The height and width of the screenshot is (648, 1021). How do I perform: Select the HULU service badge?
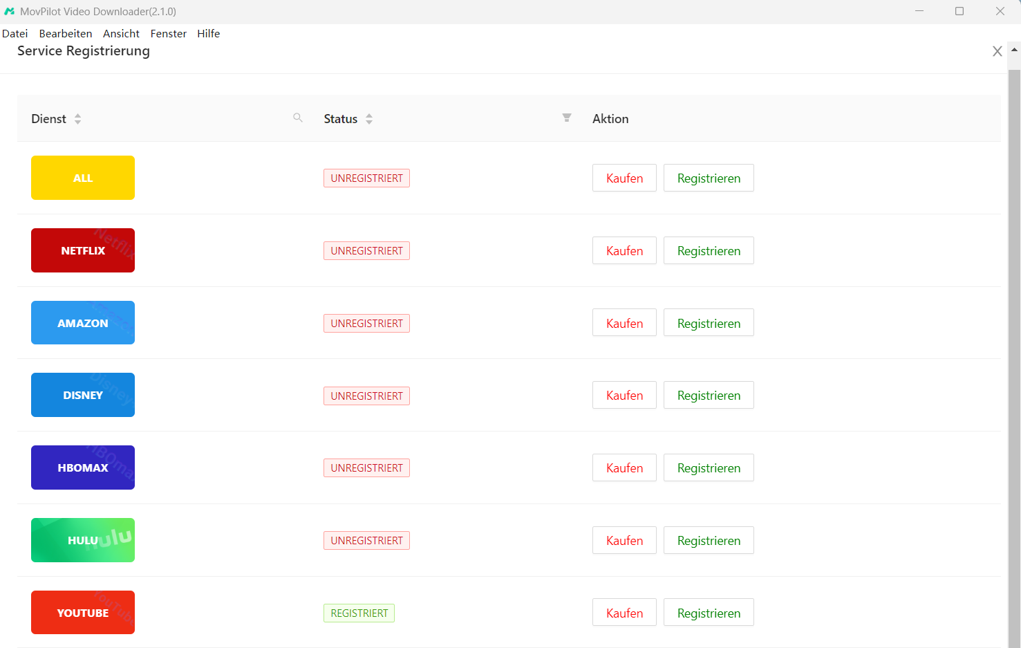pos(83,540)
